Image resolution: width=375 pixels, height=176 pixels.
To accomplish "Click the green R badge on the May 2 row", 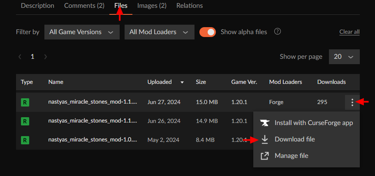I will (x=25, y=140).
